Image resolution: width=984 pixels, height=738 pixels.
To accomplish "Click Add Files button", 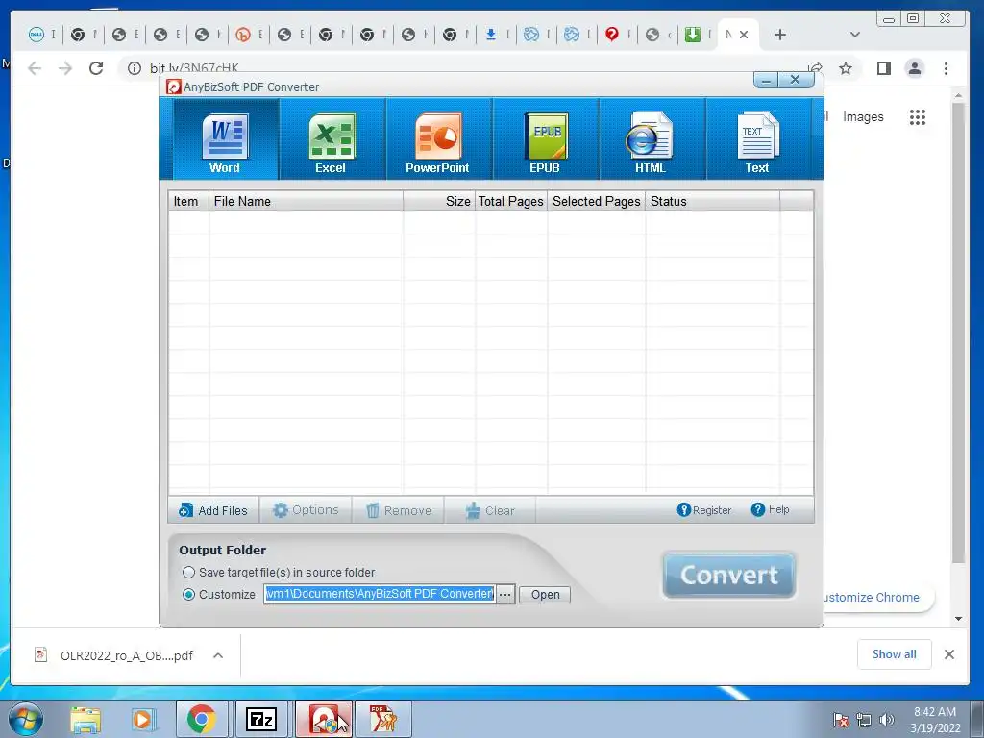I will point(213,510).
